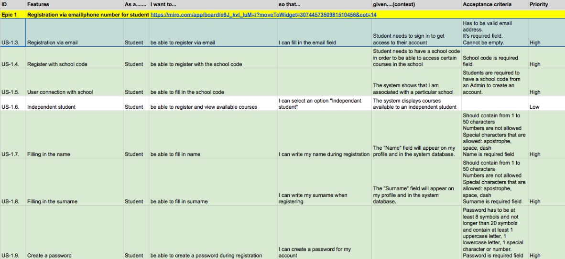Select cell 'US-1.4.'
The image size is (565, 259).
coord(13,58)
